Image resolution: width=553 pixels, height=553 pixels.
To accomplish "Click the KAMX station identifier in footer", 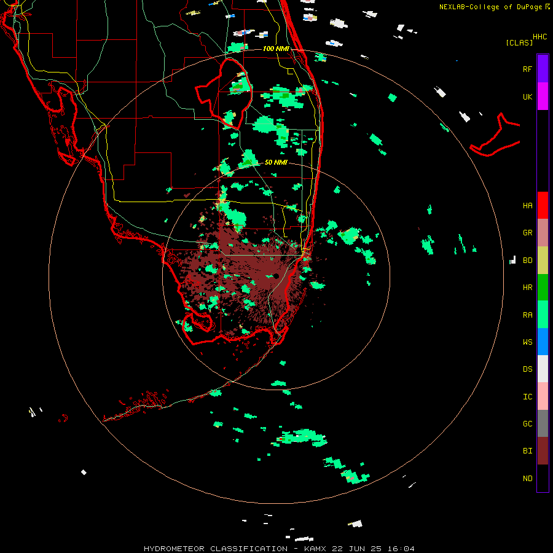I will (315, 549).
